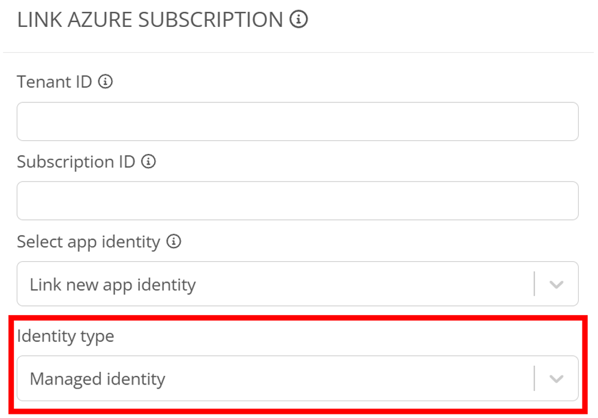Click the Tenant ID info icon
This screenshot has width=598, height=418.
(x=106, y=81)
